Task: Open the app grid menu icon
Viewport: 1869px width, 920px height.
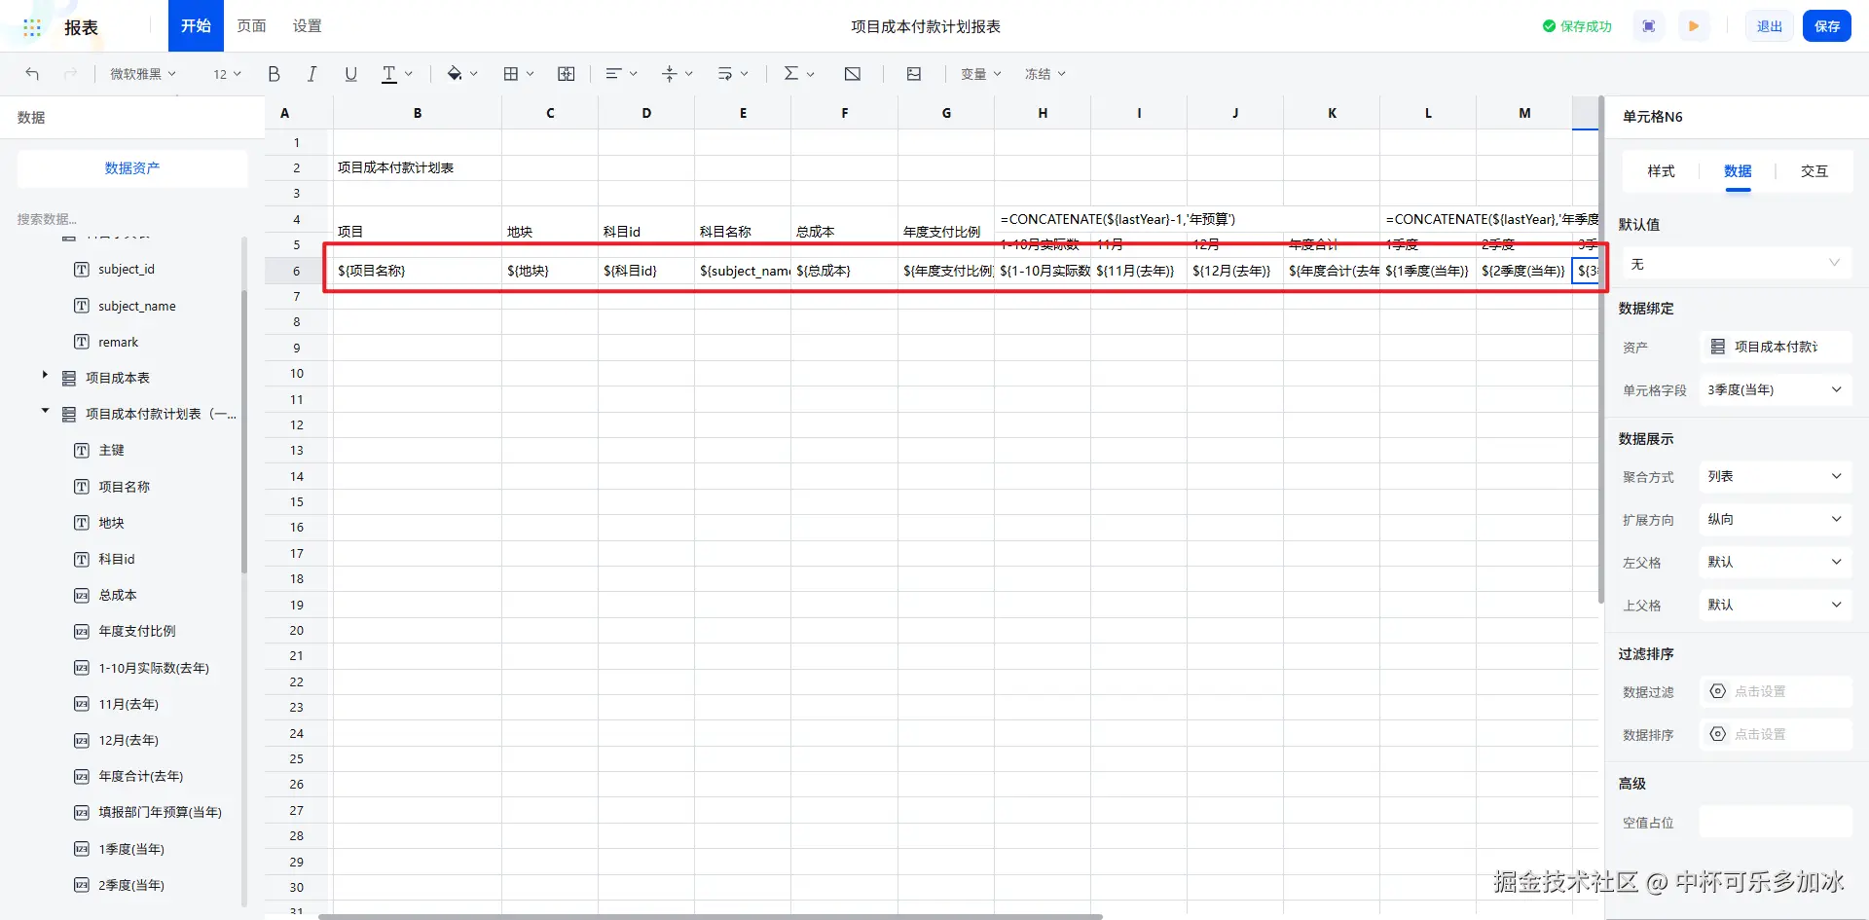Action: coord(32,27)
